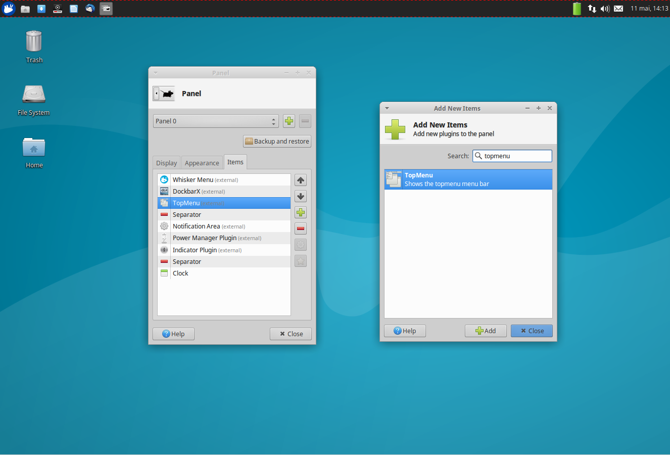Remove TopMenu using the red minus icon
Viewport: 670px width, 455px height.
click(x=300, y=229)
